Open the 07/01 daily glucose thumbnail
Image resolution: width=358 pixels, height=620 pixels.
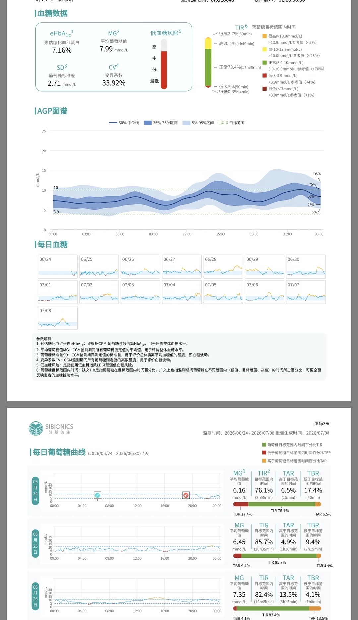coord(58,292)
